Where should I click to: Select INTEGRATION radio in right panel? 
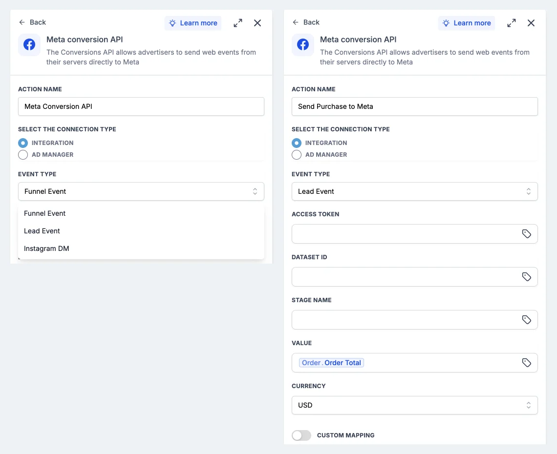(297, 143)
